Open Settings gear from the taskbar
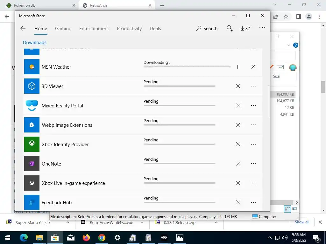The image size is (326, 244). (x=117, y=238)
